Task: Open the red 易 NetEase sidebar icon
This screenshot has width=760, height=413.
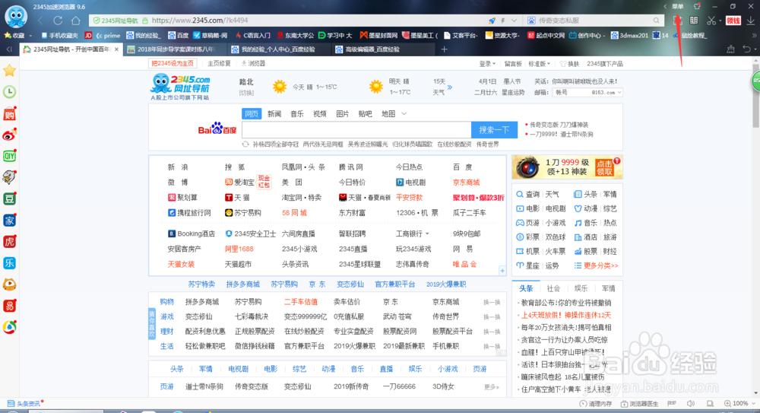Action: 9,306
